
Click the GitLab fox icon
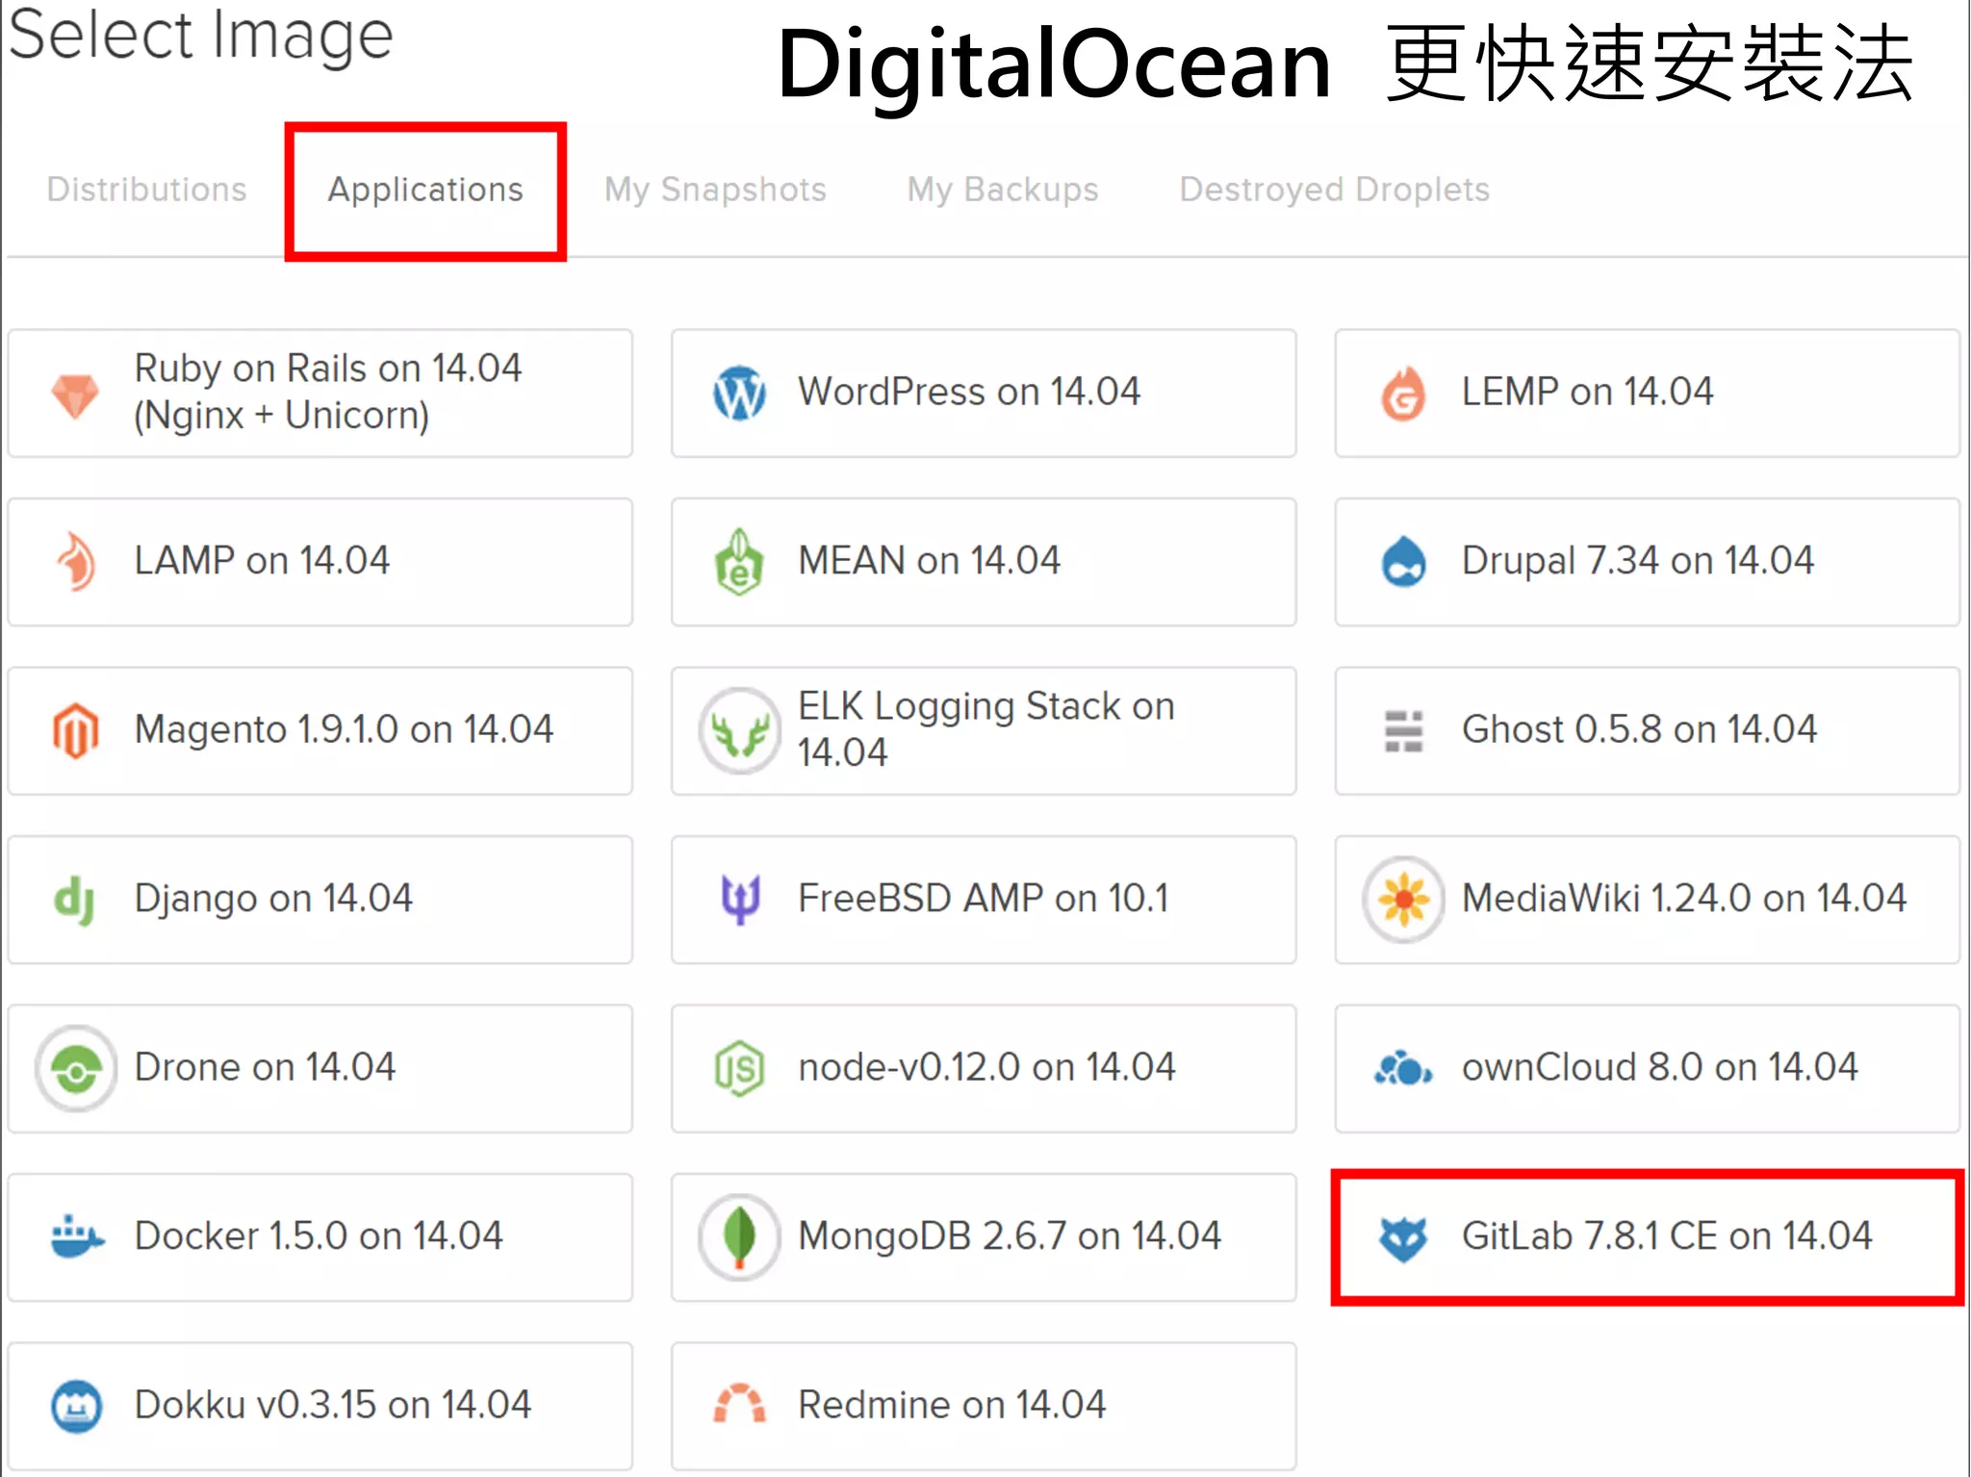tap(1403, 1238)
